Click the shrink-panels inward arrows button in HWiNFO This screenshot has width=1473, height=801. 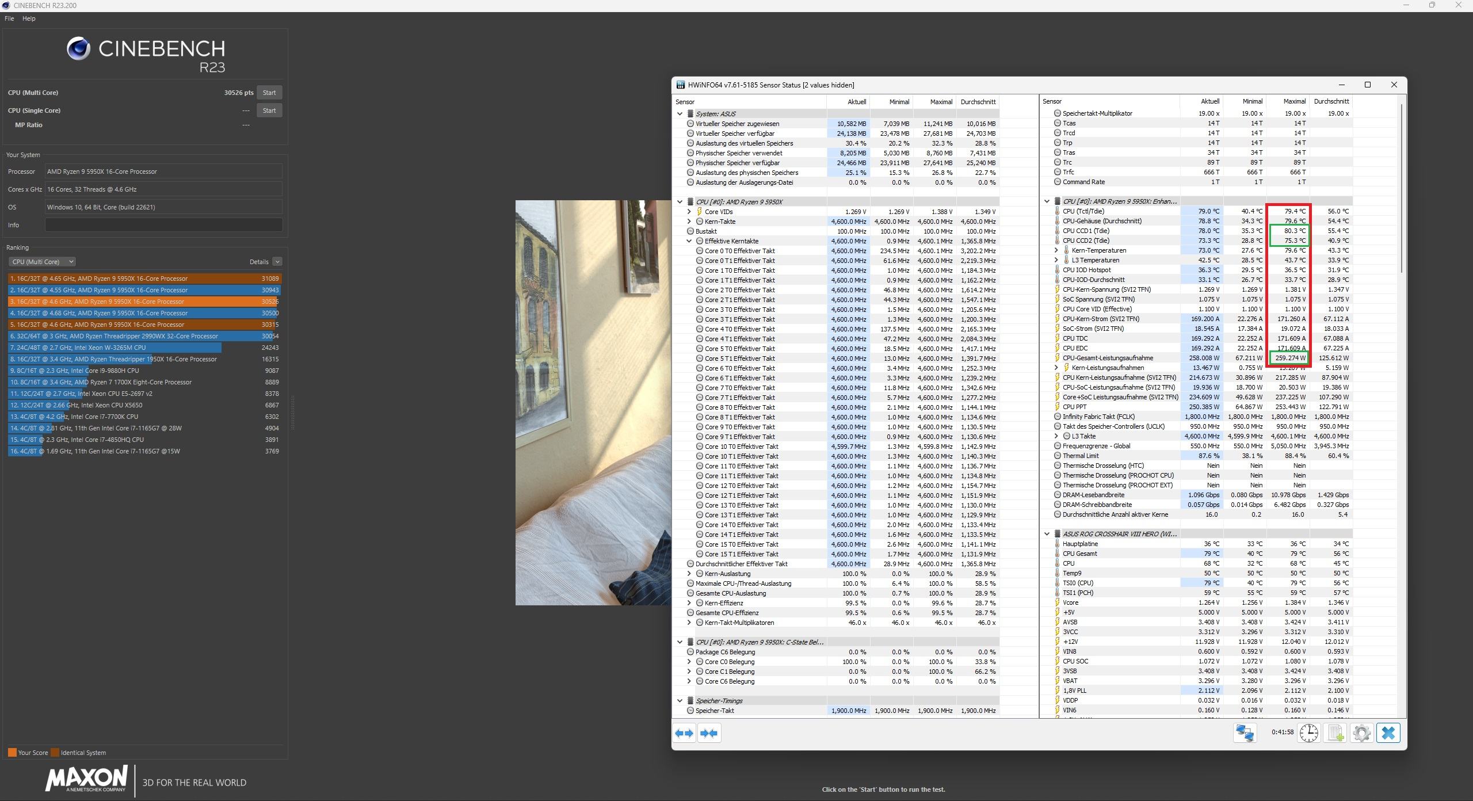(709, 733)
